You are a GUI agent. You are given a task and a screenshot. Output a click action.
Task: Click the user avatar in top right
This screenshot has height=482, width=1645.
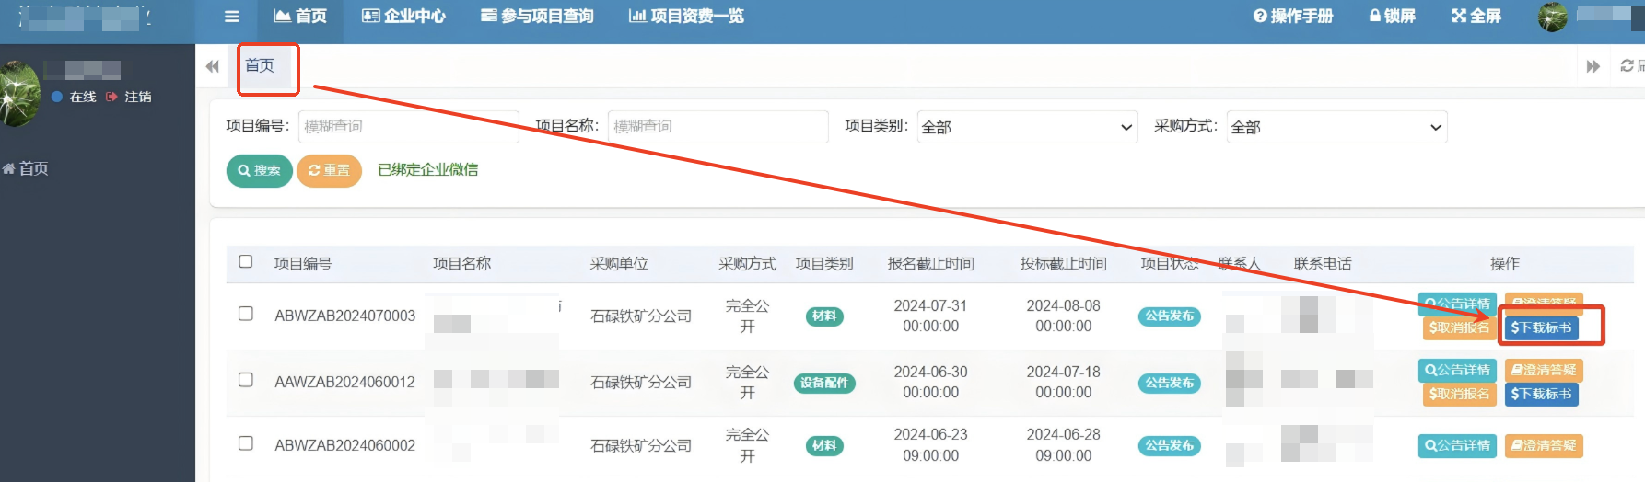[1553, 17]
